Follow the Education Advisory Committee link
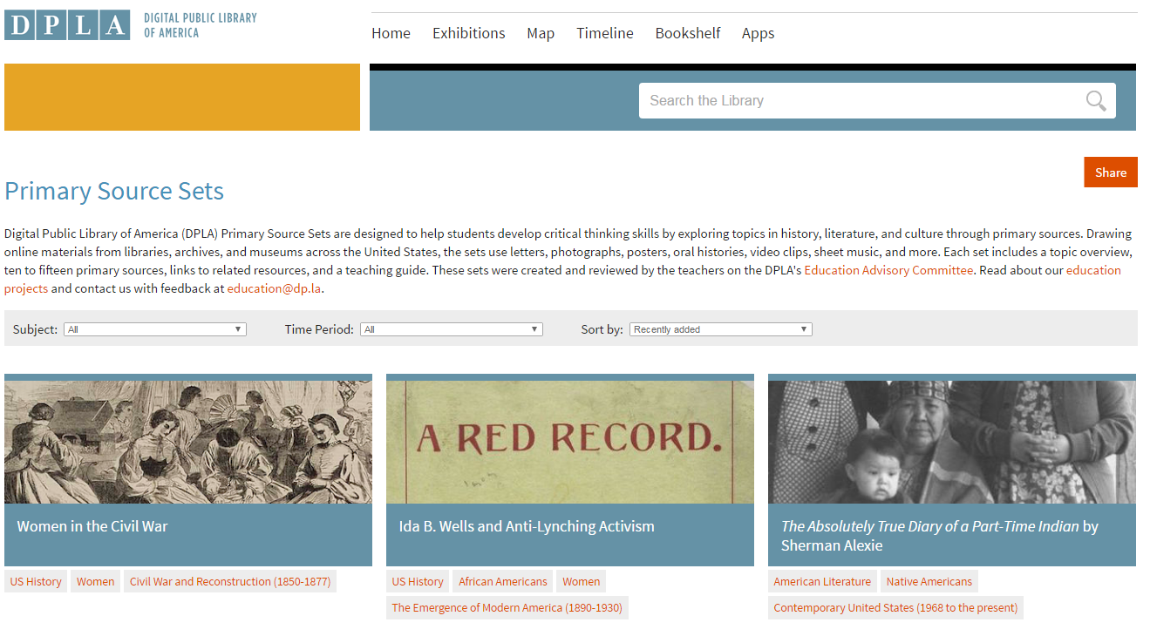This screenshot has width=1150, height=643. pyautogui.click(x=888, y=270)
